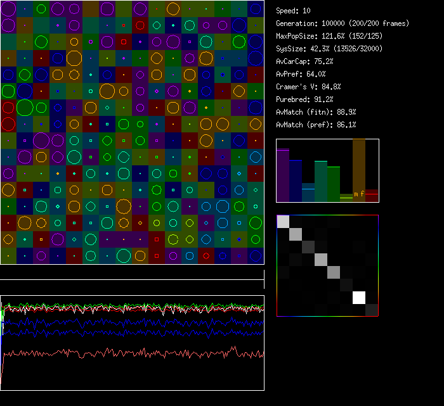
Task: Click the Generation counter text
Action: click(x=343, y=23)
